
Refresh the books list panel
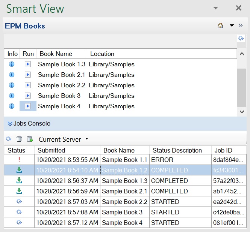click(241, 39)
